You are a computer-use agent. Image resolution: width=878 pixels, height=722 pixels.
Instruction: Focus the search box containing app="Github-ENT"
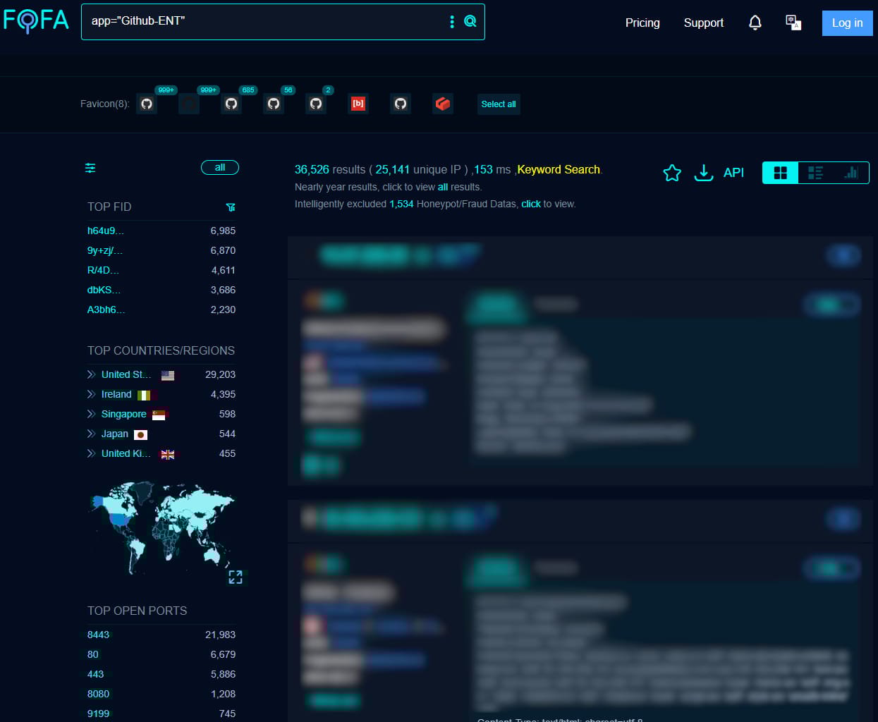tap(283, 22)
